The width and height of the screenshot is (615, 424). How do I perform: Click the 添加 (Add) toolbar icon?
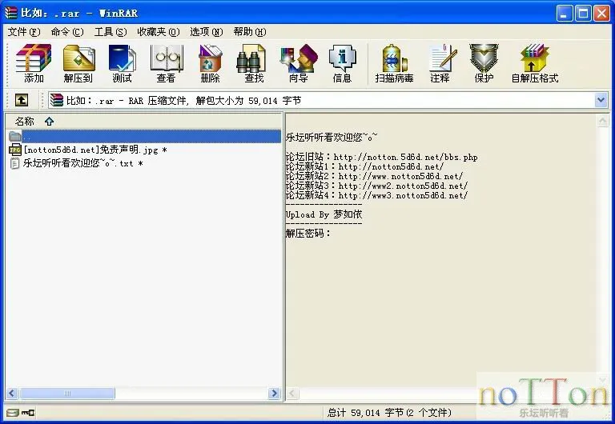coord(34,63)
